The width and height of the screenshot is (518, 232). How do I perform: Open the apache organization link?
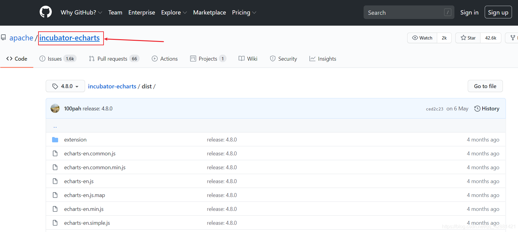tap(21, 38)
